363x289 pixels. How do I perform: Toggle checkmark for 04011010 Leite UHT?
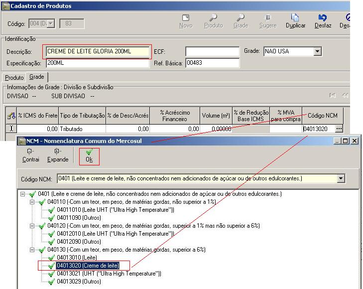[51, 210]
